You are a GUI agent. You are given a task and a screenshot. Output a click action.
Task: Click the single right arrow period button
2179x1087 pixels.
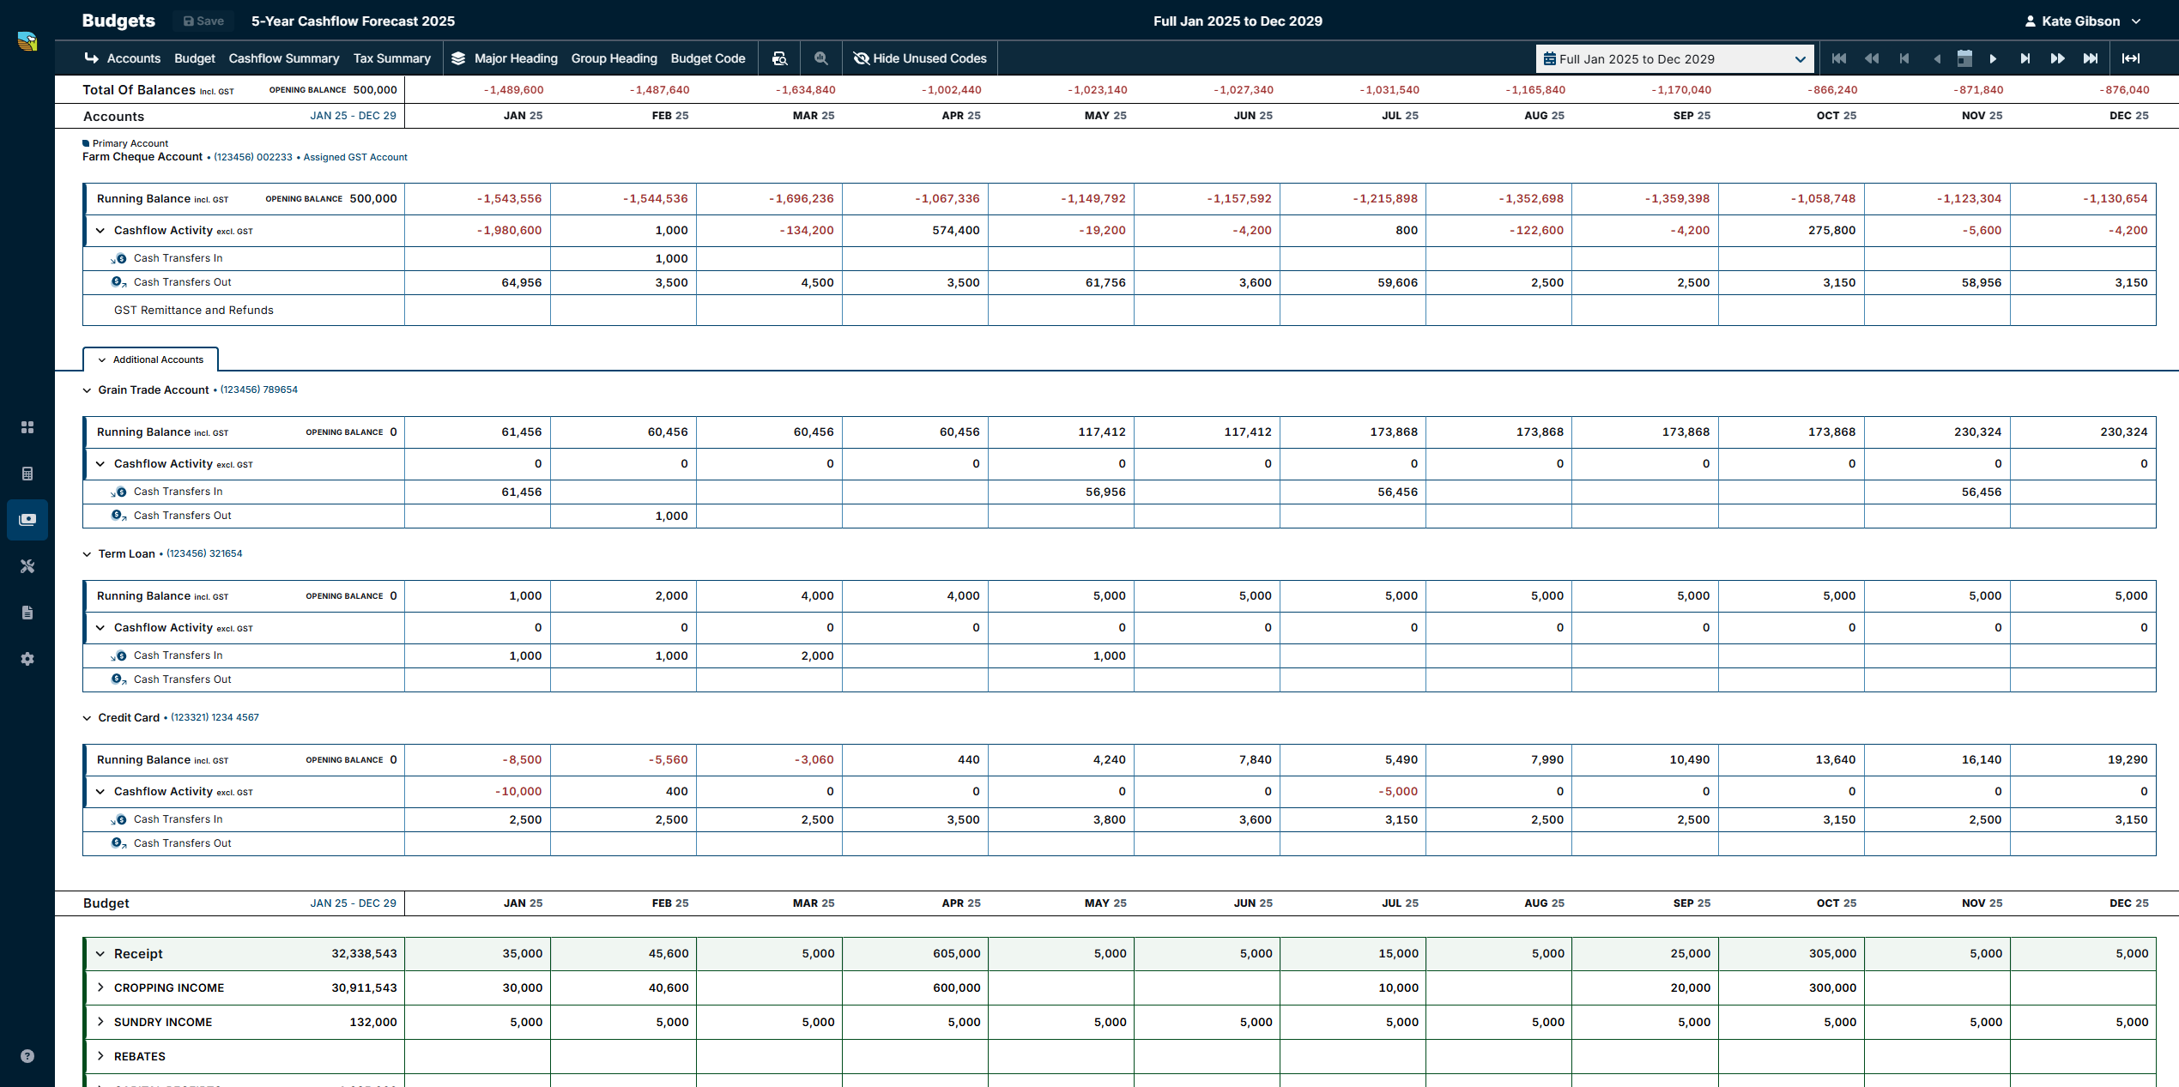(1993, 58)
